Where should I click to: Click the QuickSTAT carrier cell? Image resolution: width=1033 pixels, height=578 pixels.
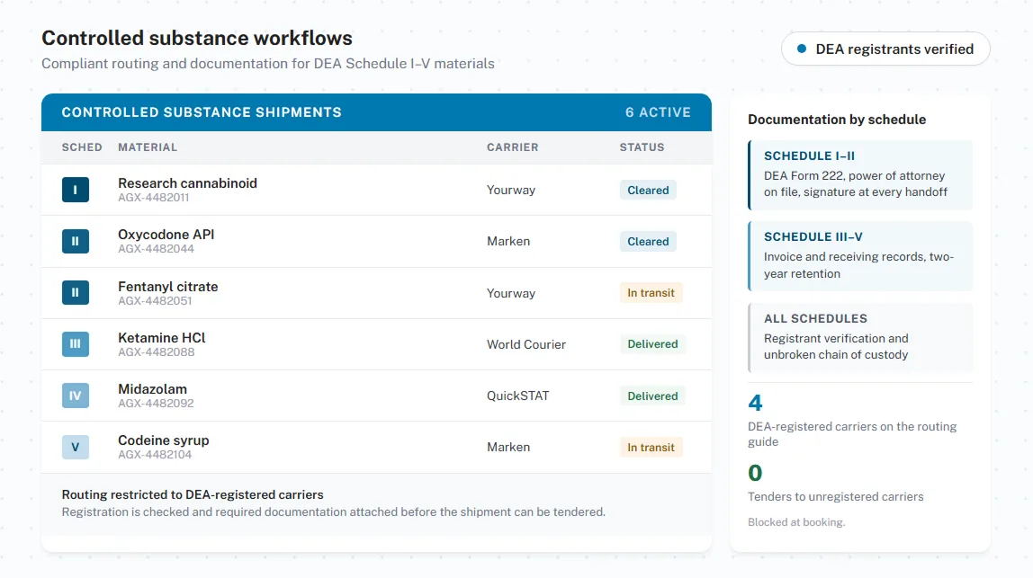click(x=517, y=396)
